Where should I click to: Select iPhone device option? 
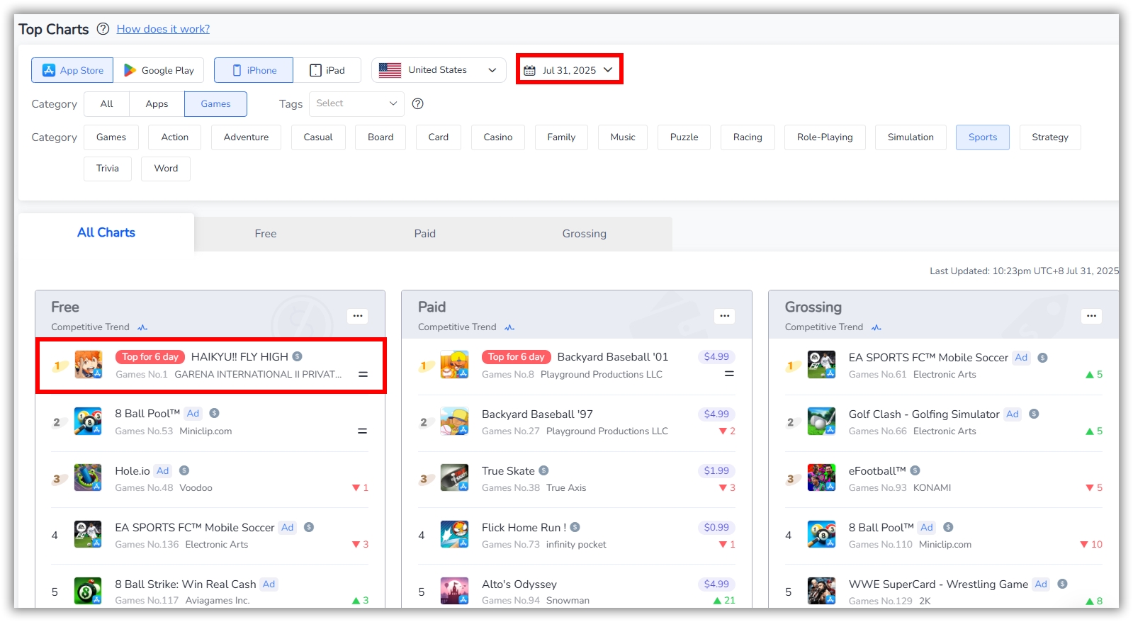click(254, 70)
